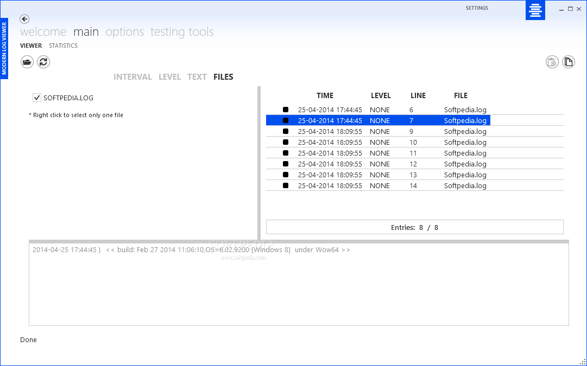Viewport: 587px width, 366px height.
Task: Click the black level marker on line 14
Action: click(x=286, y=185)
